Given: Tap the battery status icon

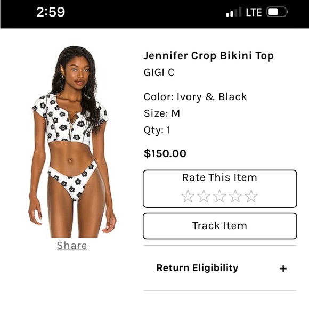Looking at the screenshot, I should point(277,12).
